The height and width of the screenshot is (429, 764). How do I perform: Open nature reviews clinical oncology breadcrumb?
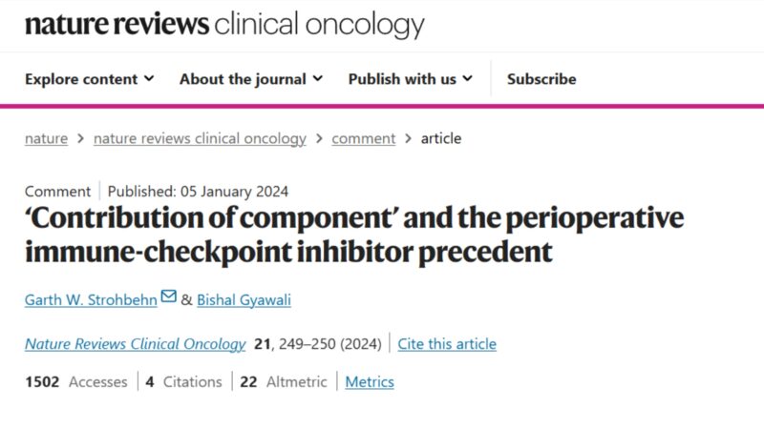[x=200, y=138]
